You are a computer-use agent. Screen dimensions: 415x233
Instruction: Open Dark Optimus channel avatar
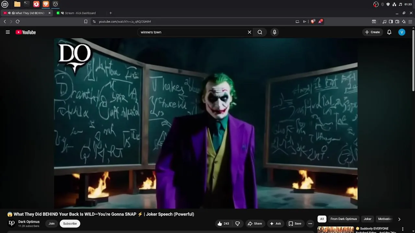[12, 223]
